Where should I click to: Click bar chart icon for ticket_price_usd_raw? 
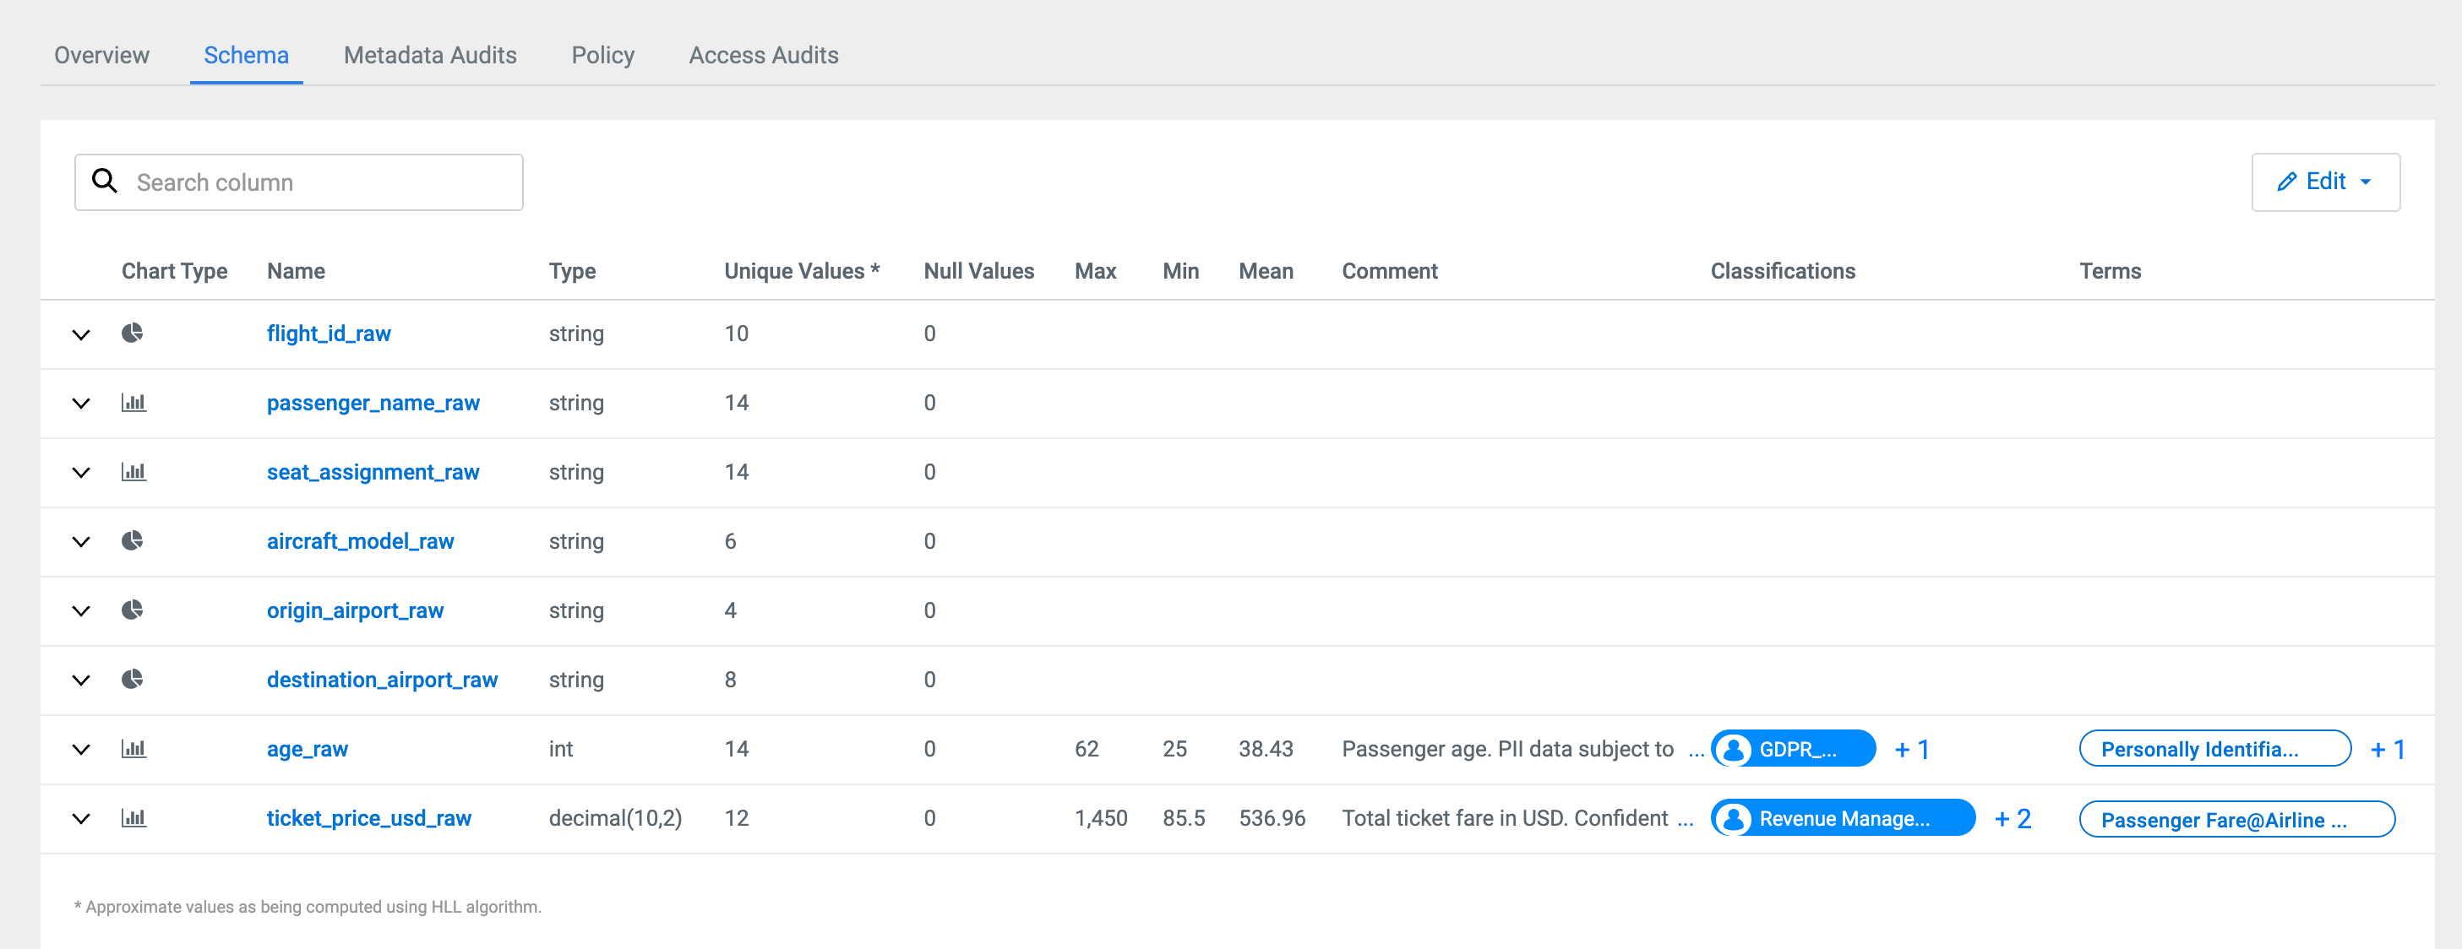click(x=133, y=818)
